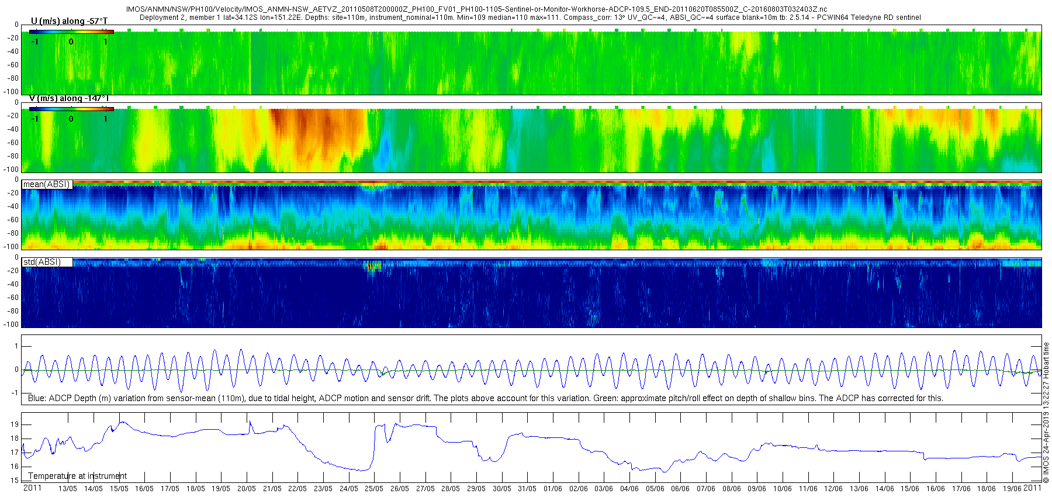The height and width of the screenshot is (497, 1052).
Task: Click the '18/05' date tick label
Action: pyautogui.click(x=196, y=489)
